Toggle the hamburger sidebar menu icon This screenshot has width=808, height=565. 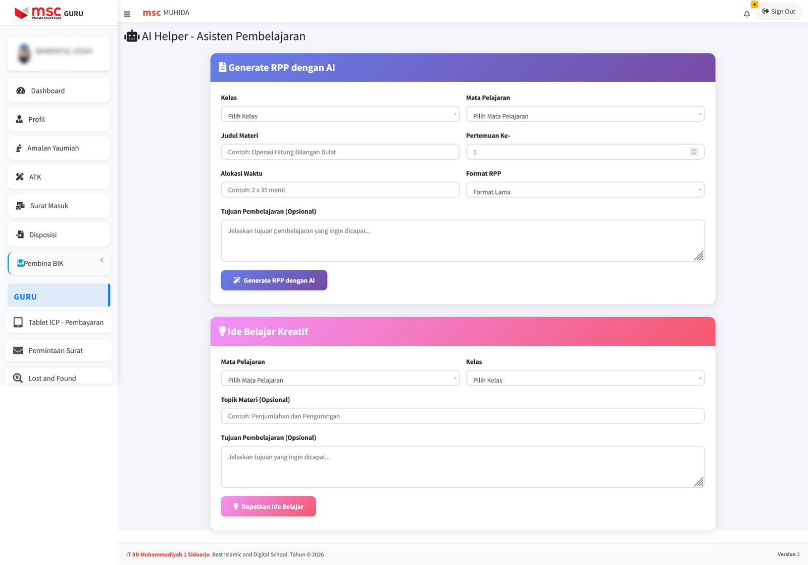click(127, 14)
